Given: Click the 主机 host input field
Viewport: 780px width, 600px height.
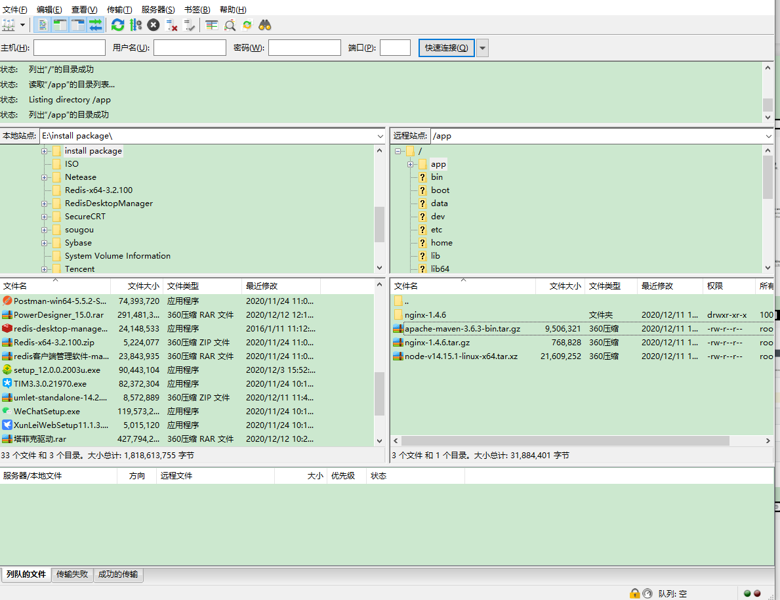Looking at the screenshot, I should click(69, 48).
